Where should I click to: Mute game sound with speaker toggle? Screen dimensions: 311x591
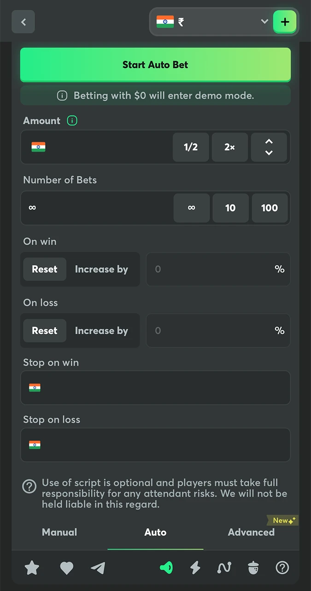tap(166, 568)
